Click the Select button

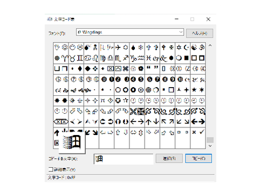169,158
